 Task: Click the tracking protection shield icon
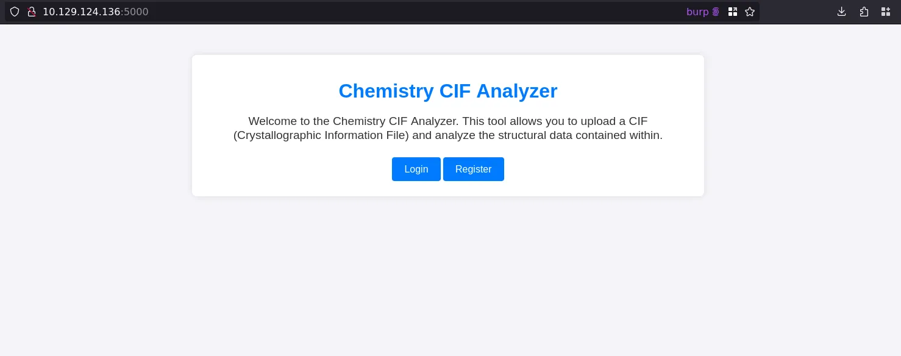(x=15, y=12)
